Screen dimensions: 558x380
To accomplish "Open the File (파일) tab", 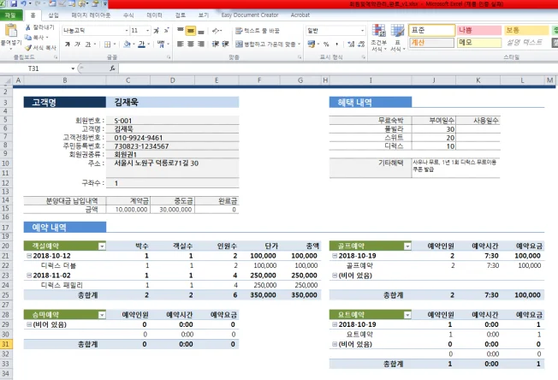I will 11,15.
